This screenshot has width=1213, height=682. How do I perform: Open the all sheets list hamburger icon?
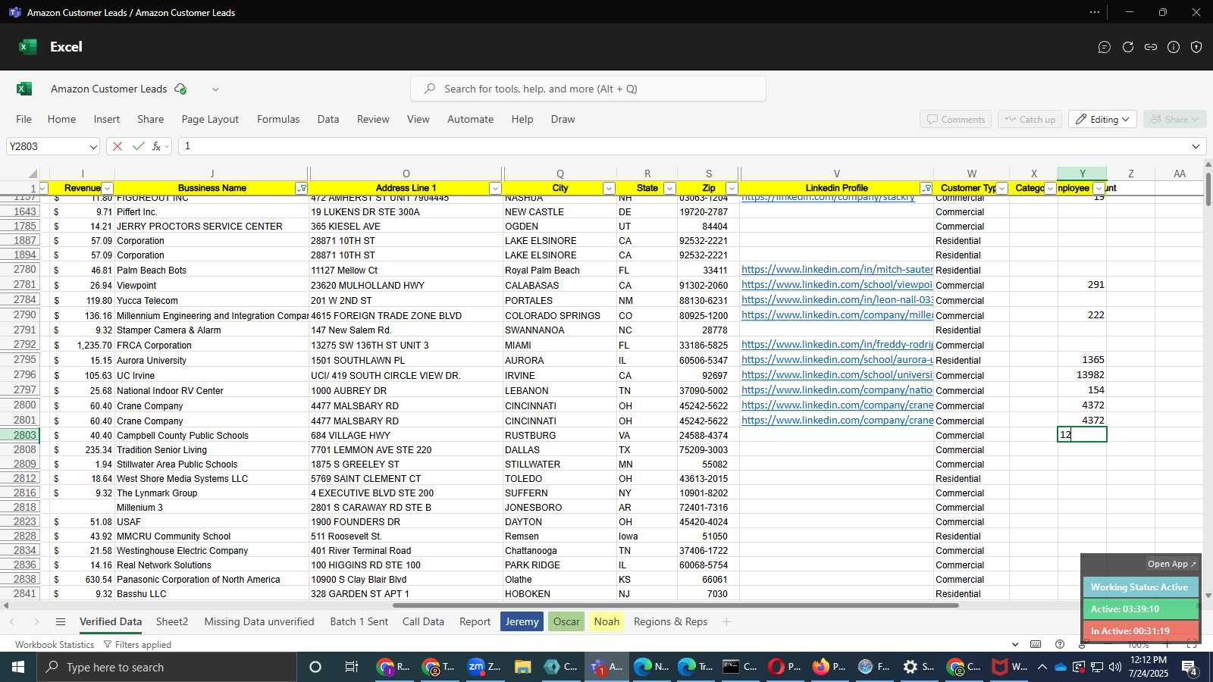pyautogui.click(x=61, y=622)
